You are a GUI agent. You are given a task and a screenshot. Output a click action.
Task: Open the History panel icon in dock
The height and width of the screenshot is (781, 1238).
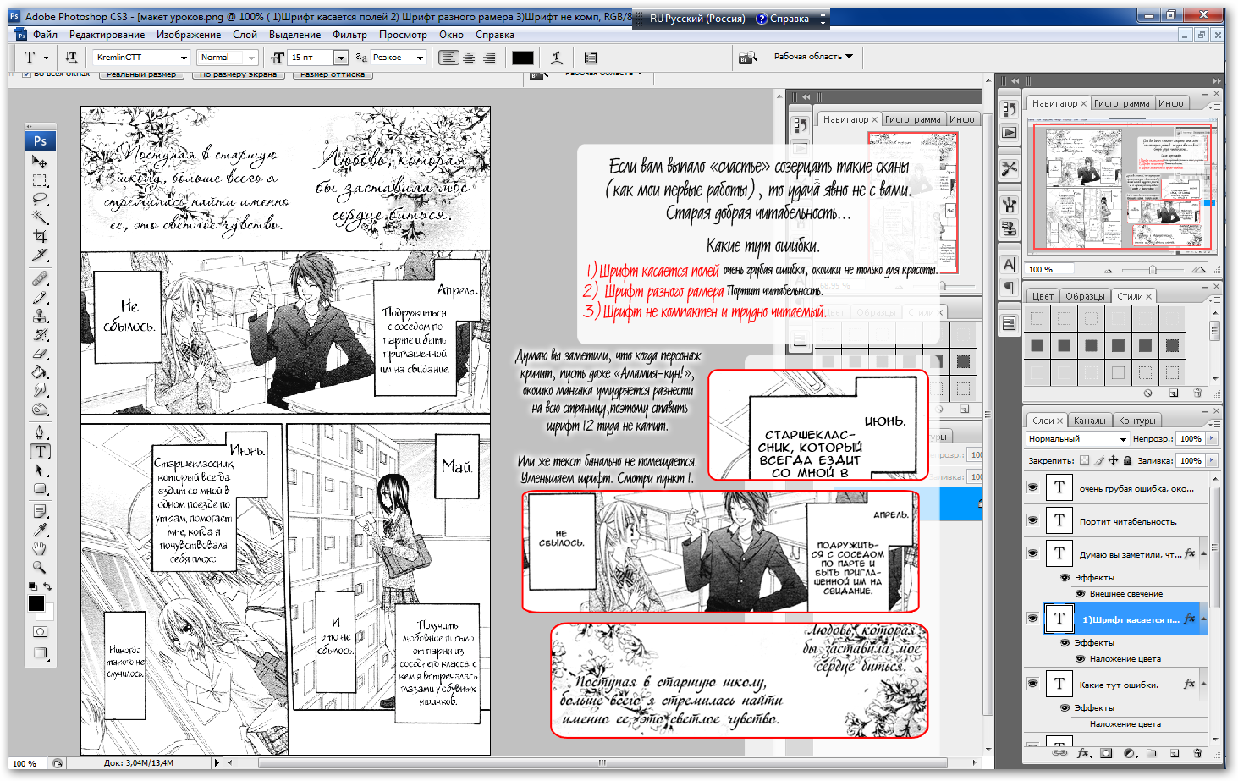(x=1009, y=109)
